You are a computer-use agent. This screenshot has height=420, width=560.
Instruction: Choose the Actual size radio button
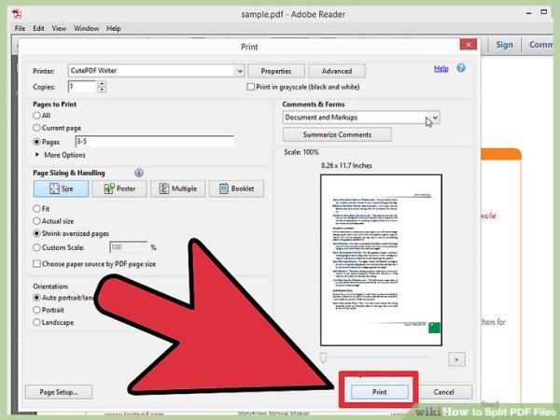36,221
